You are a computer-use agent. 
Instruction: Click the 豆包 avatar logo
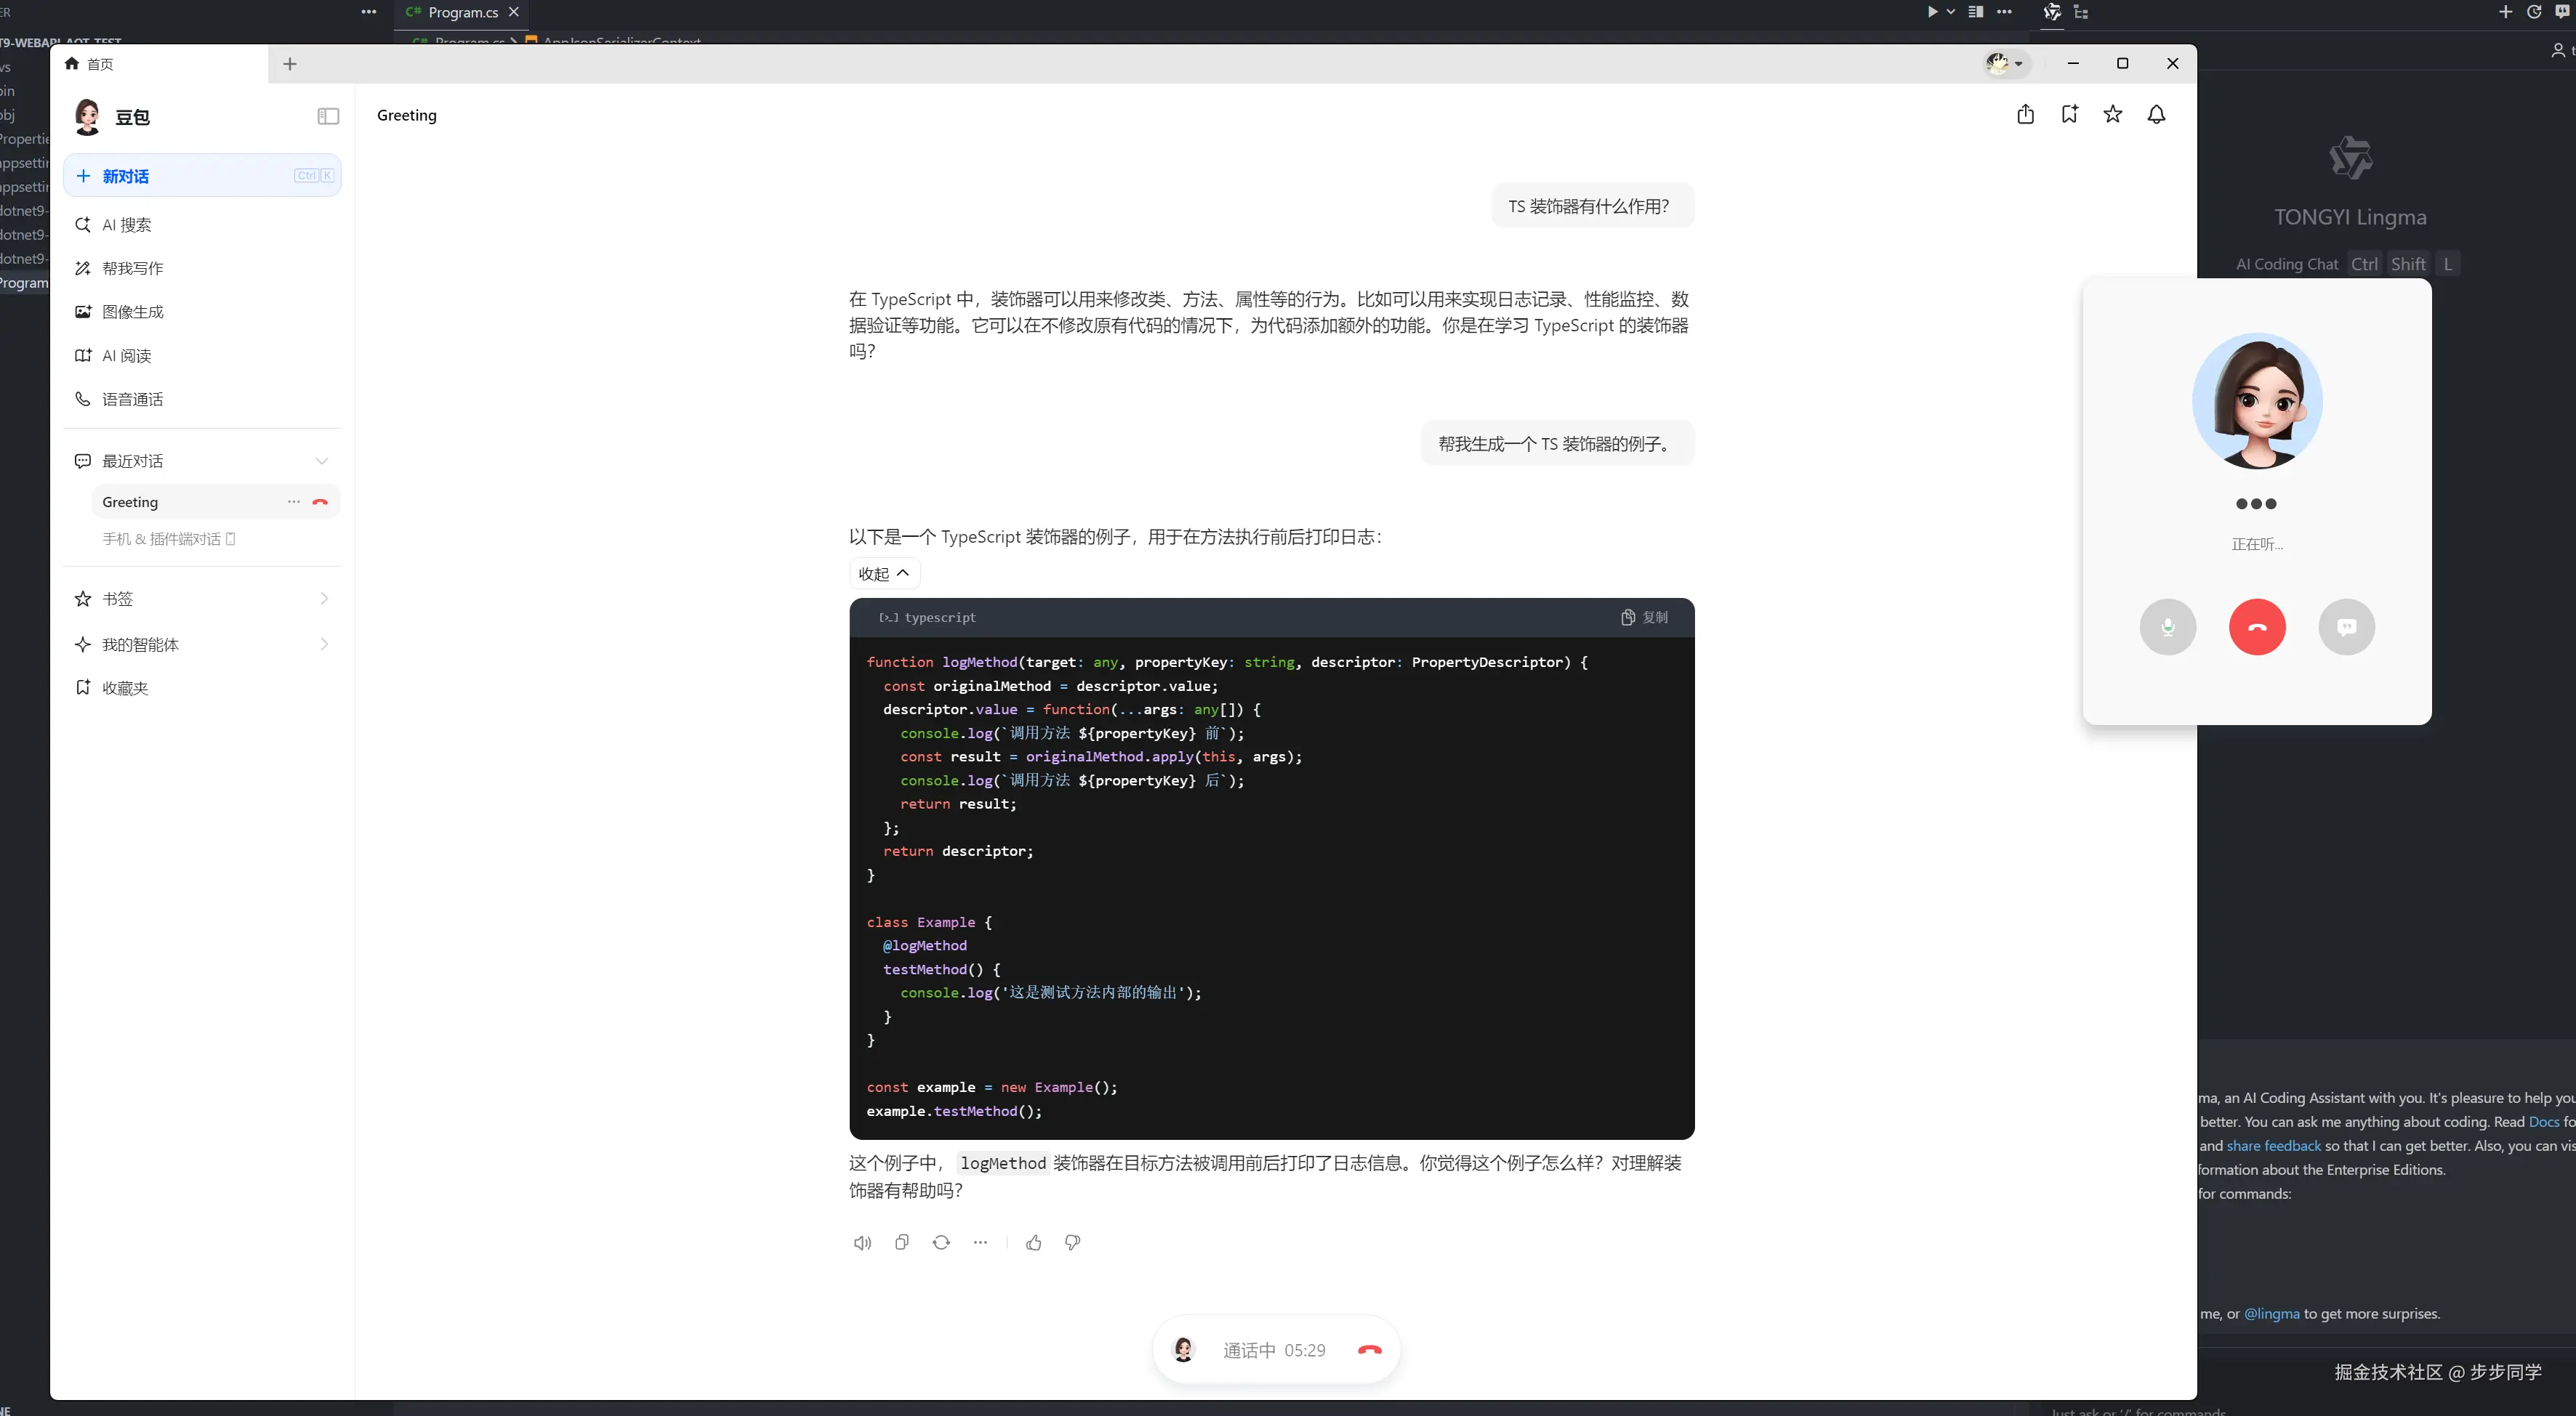tap(87, 117)
